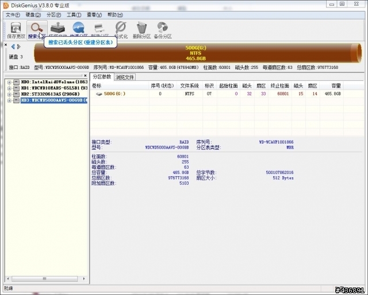Click the HD2 disk drive icon
Image resolution: width=368 pixels, height=295 pixels.
(16, 94)
